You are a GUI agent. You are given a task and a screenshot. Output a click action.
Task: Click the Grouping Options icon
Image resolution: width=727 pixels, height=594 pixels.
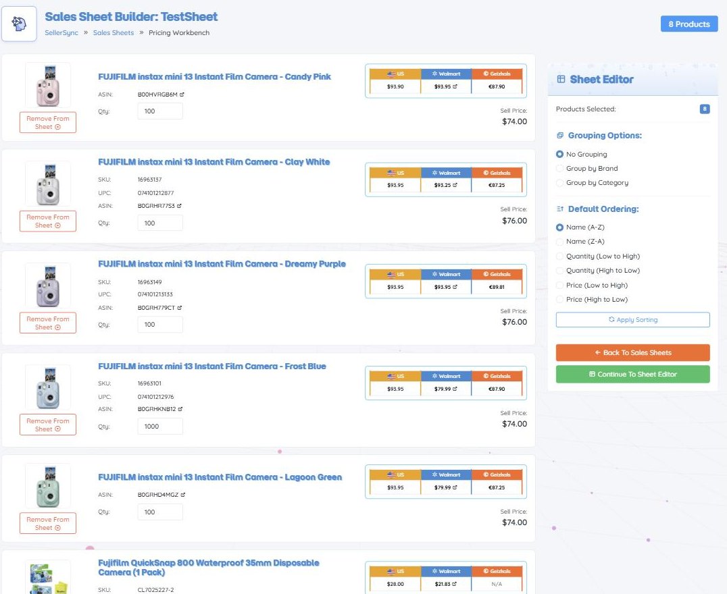[560, 135]
